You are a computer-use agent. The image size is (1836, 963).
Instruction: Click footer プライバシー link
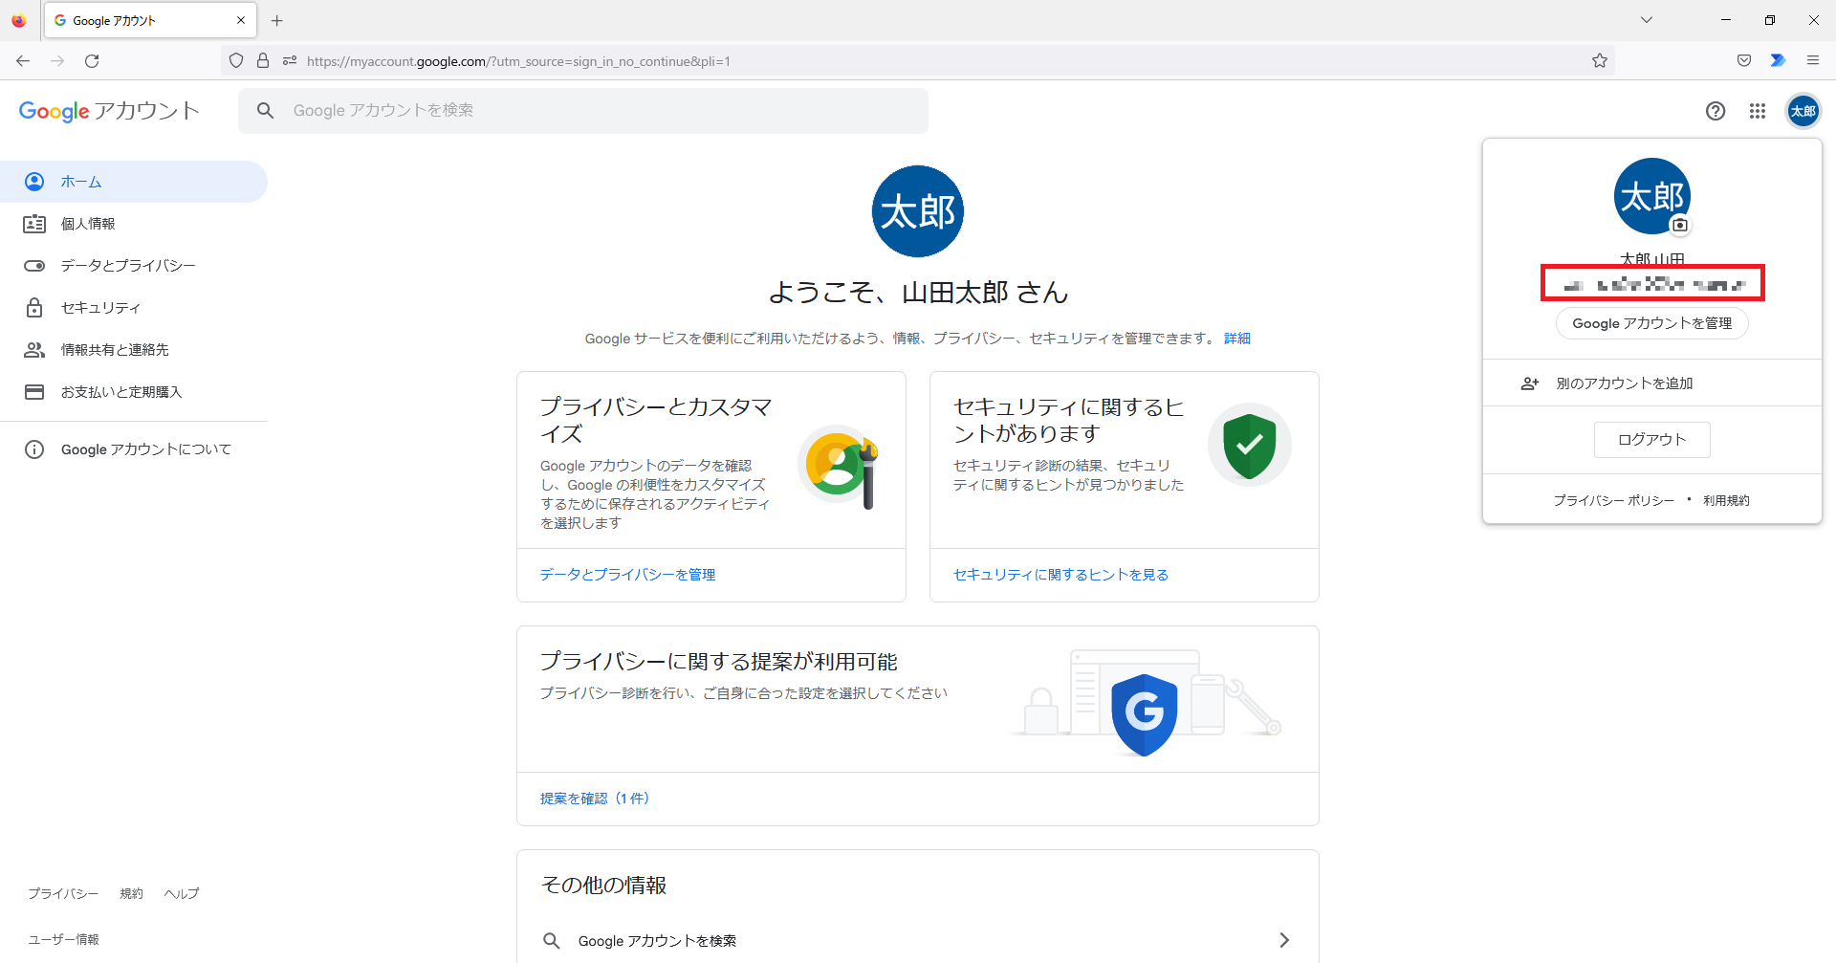[63, 893]
